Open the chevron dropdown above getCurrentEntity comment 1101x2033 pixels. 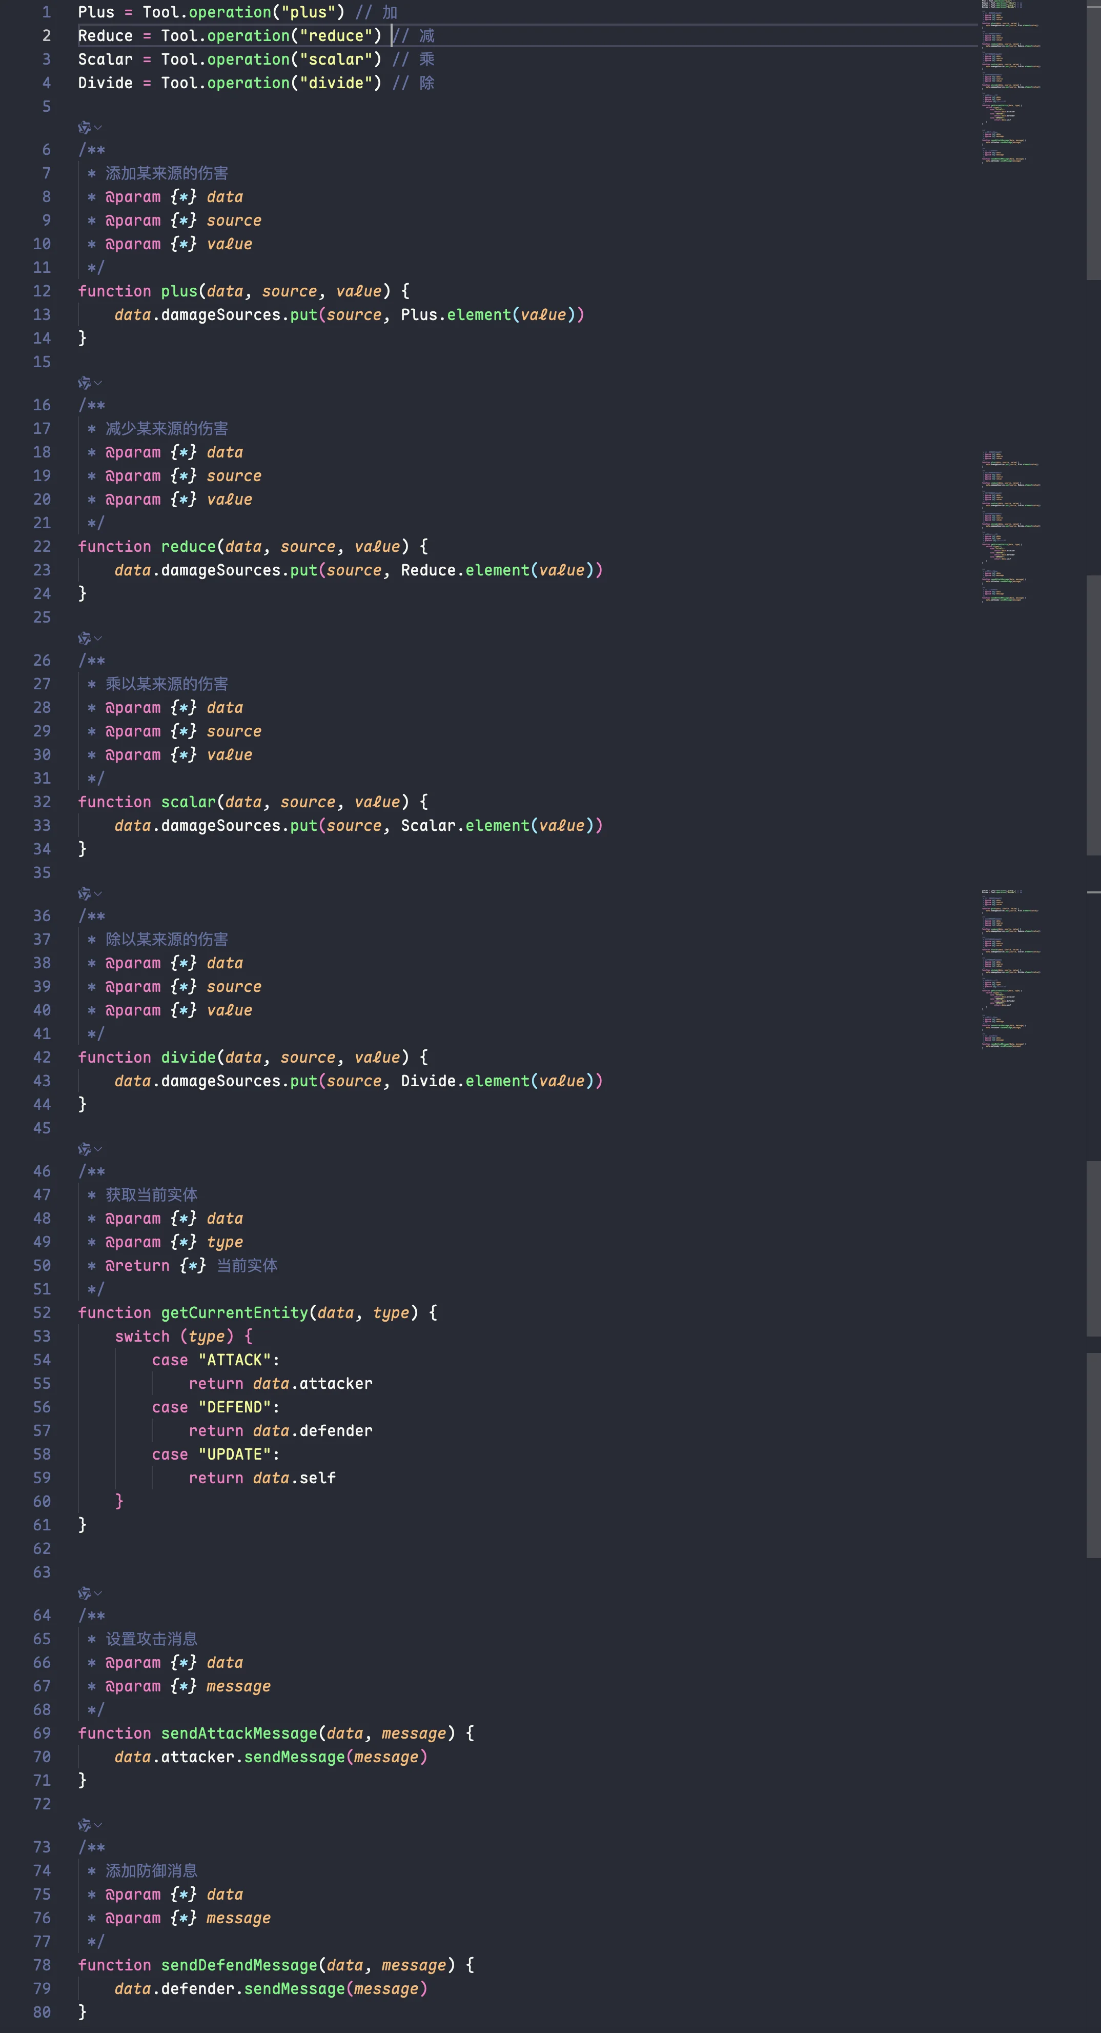pos(98,1149)
